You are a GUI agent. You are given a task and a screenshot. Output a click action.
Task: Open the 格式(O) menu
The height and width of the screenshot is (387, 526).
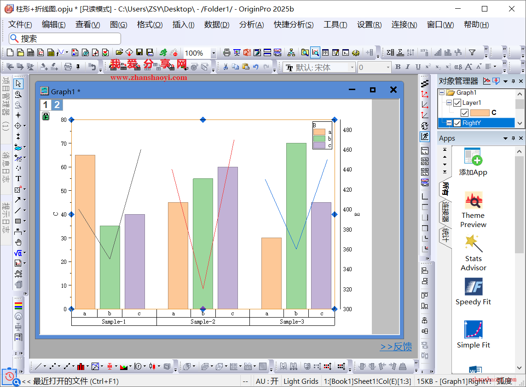pyautogui.click(x=150, y=25)
